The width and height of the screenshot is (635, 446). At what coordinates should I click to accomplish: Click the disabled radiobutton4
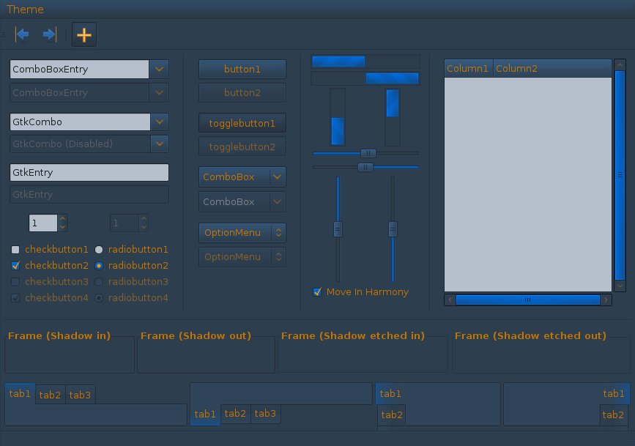(99, 298)
